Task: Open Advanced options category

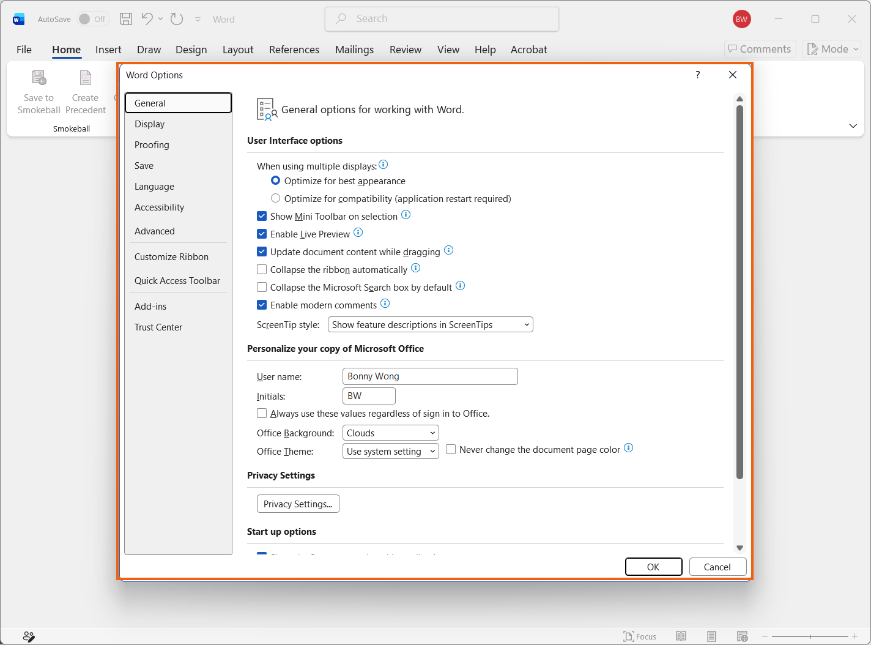Action: pyautogui.click(x=178, y=231)
